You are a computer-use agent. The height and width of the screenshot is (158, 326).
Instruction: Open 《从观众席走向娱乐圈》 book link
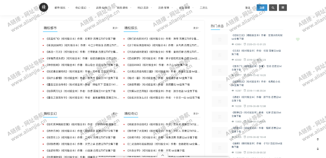coord(163,72)
